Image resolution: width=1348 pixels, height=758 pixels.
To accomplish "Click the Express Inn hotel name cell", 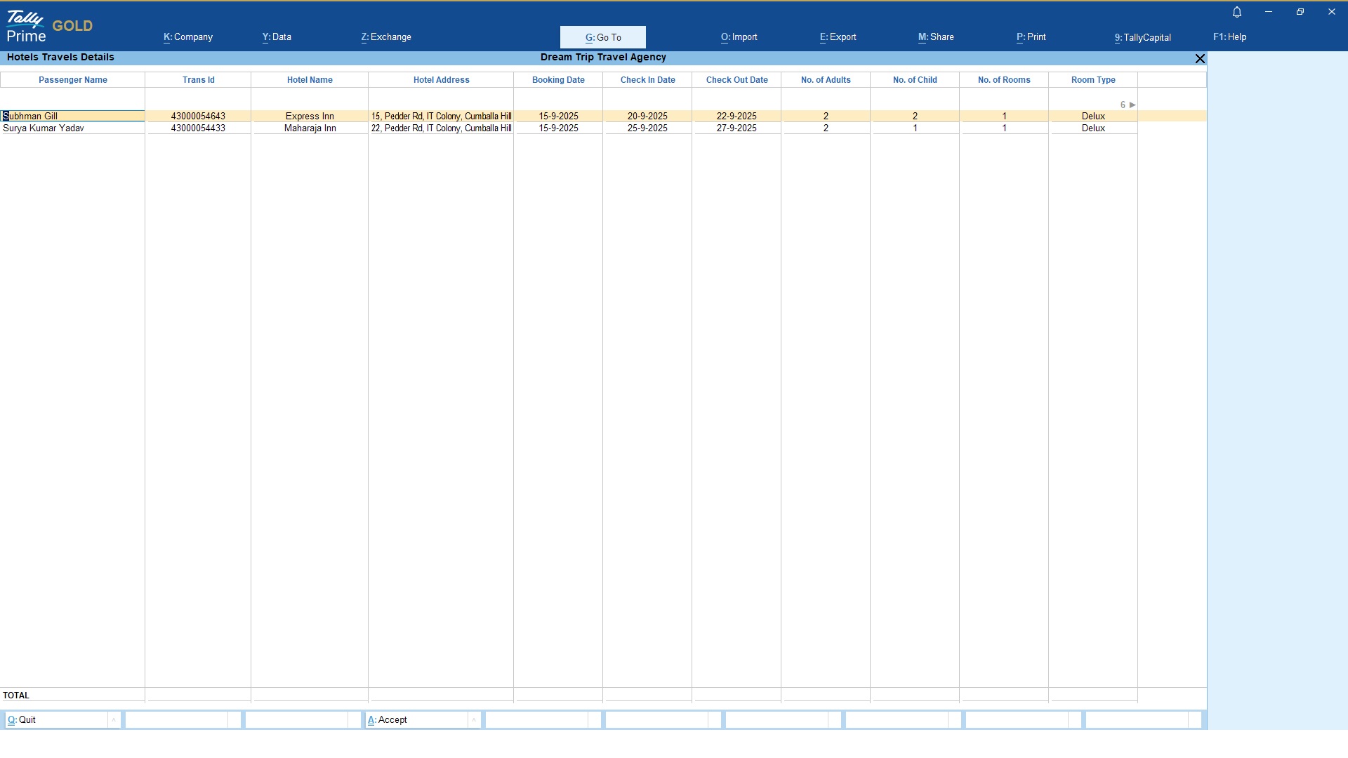I will tap(310, 117).
